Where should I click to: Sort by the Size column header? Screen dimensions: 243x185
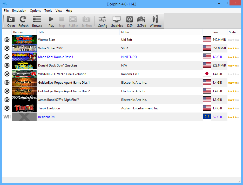point(219,32)
